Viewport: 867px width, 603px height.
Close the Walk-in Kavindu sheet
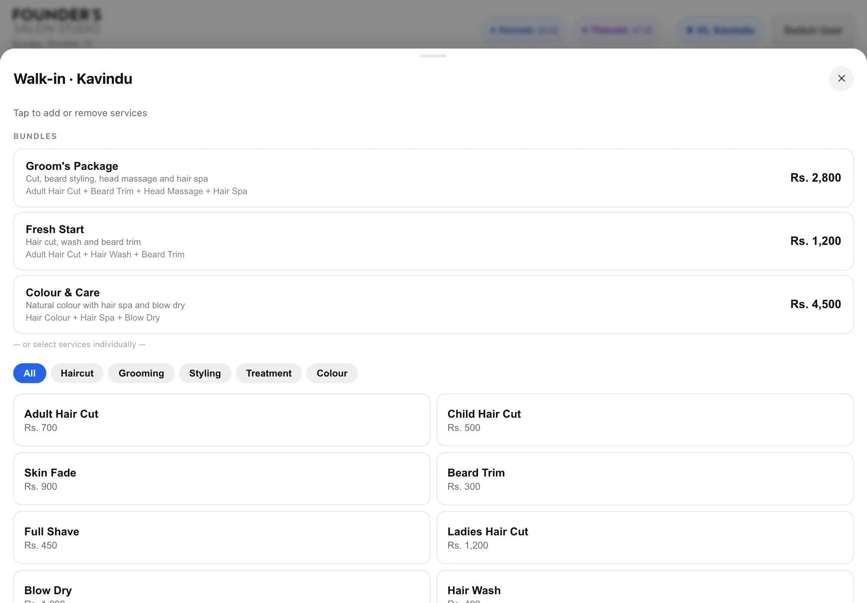pos(841,79)
